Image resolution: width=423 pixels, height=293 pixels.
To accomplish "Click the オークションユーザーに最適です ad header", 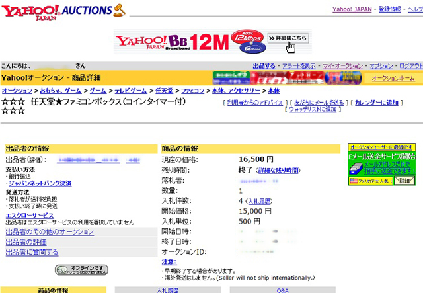I will click(381, 147).
